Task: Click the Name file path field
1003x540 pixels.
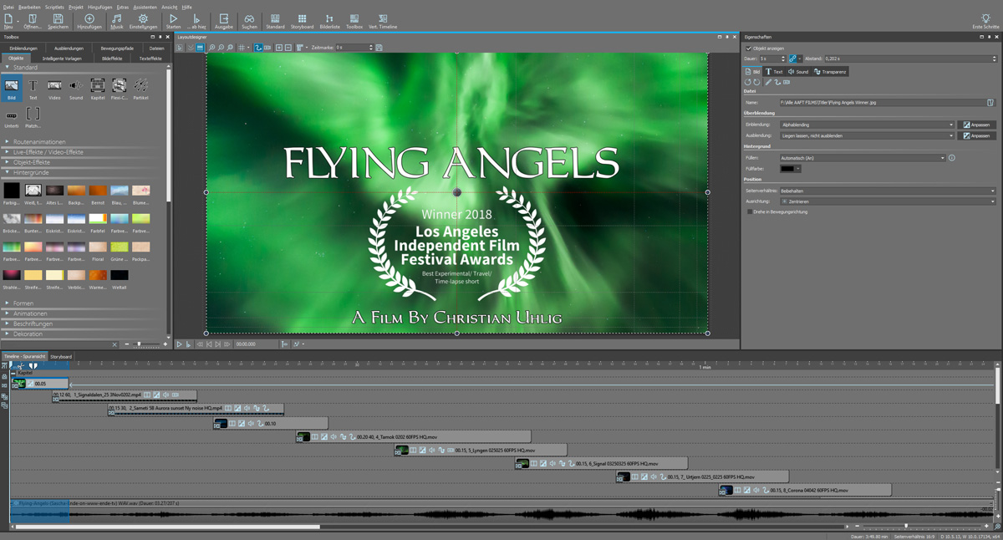Action: coord(882,103)
